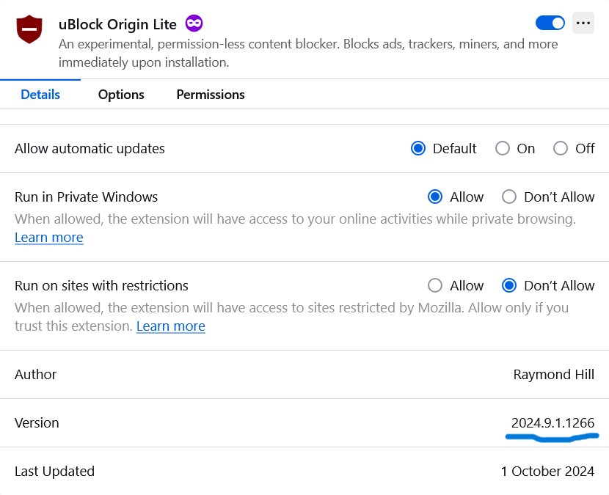Viewport: 609px width, 495px height.
Task: Open Learn more about private browsing access
Action: click(49, 237)
